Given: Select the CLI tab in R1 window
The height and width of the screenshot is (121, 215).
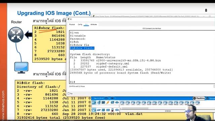Looking at the screenshot, I should point(86,25).
